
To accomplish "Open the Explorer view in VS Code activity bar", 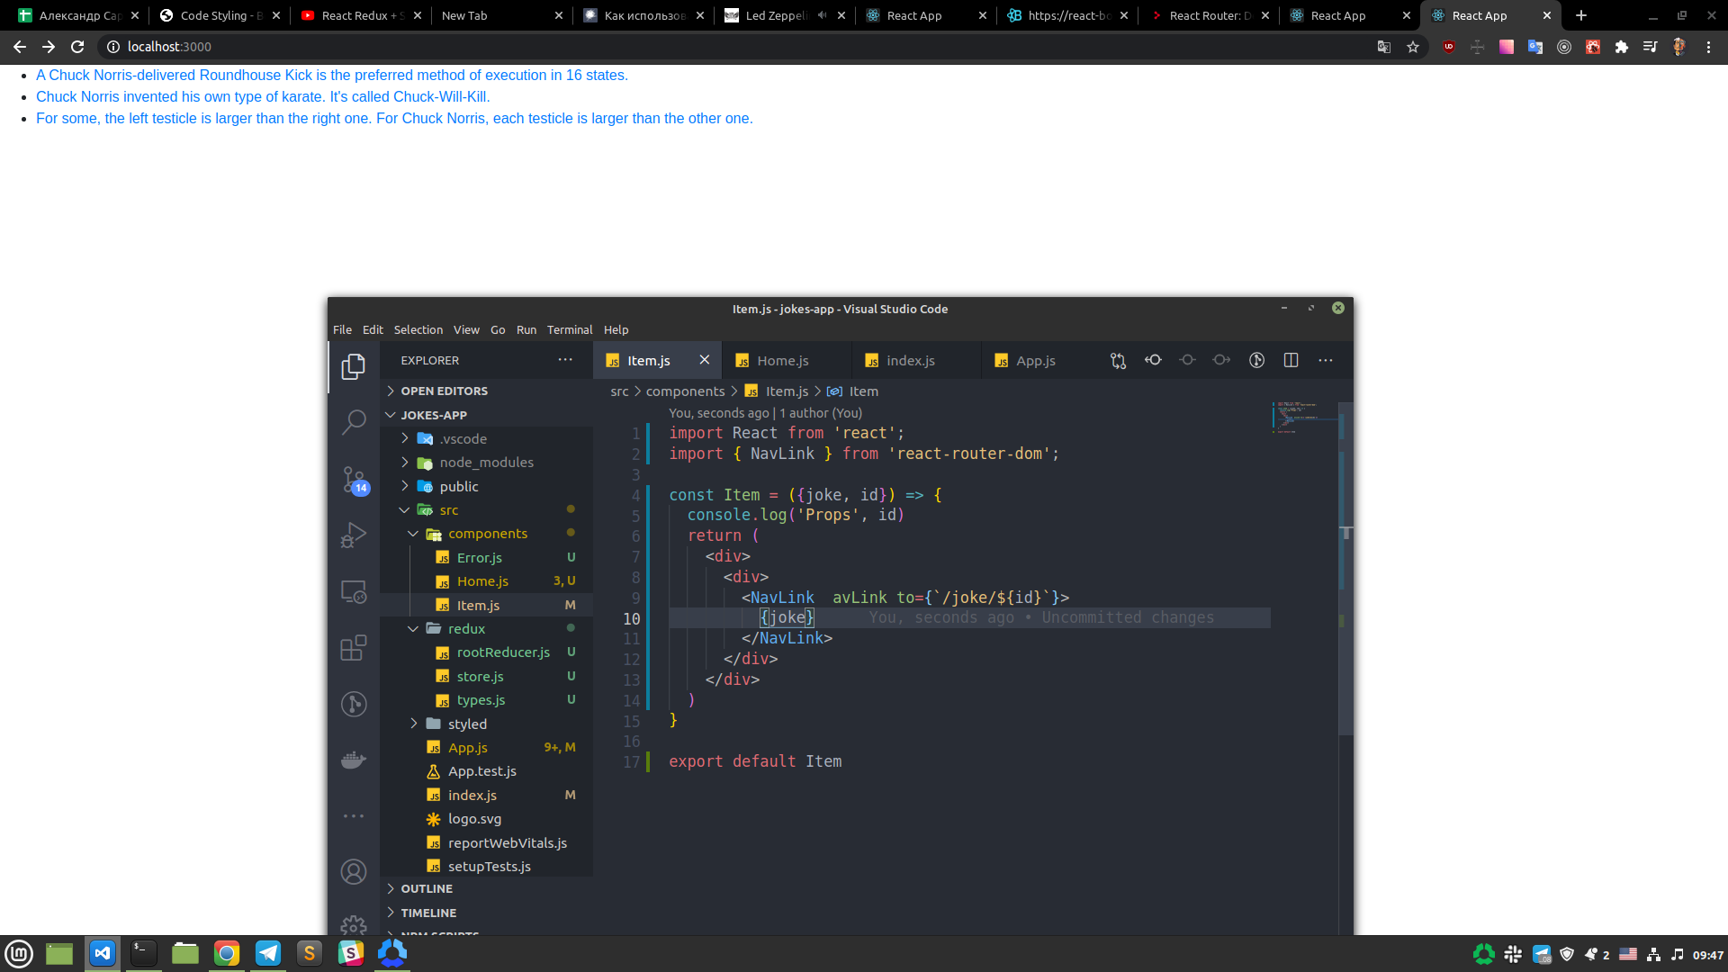I will (x=354, y=366).
